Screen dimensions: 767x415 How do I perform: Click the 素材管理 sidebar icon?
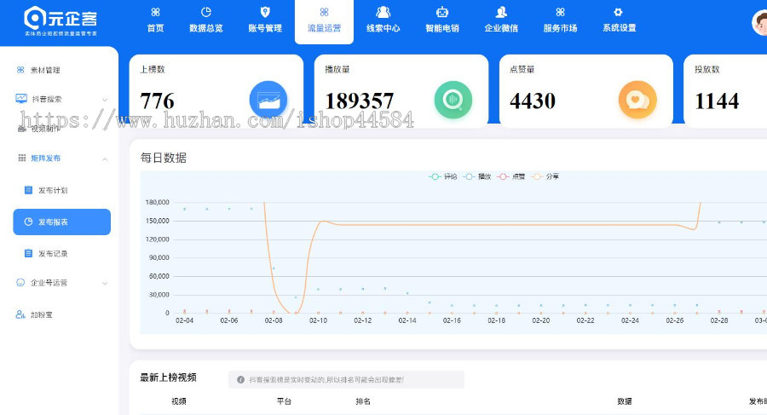pos(20,70)
